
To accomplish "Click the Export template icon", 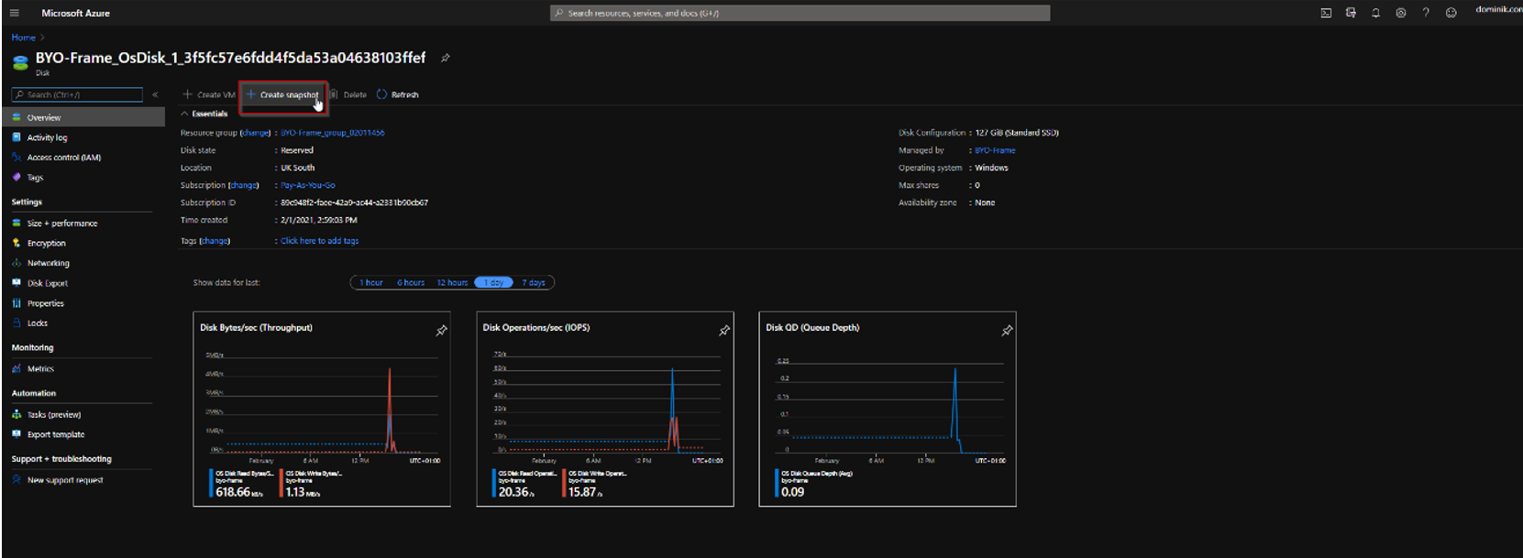I will (17, 434).
